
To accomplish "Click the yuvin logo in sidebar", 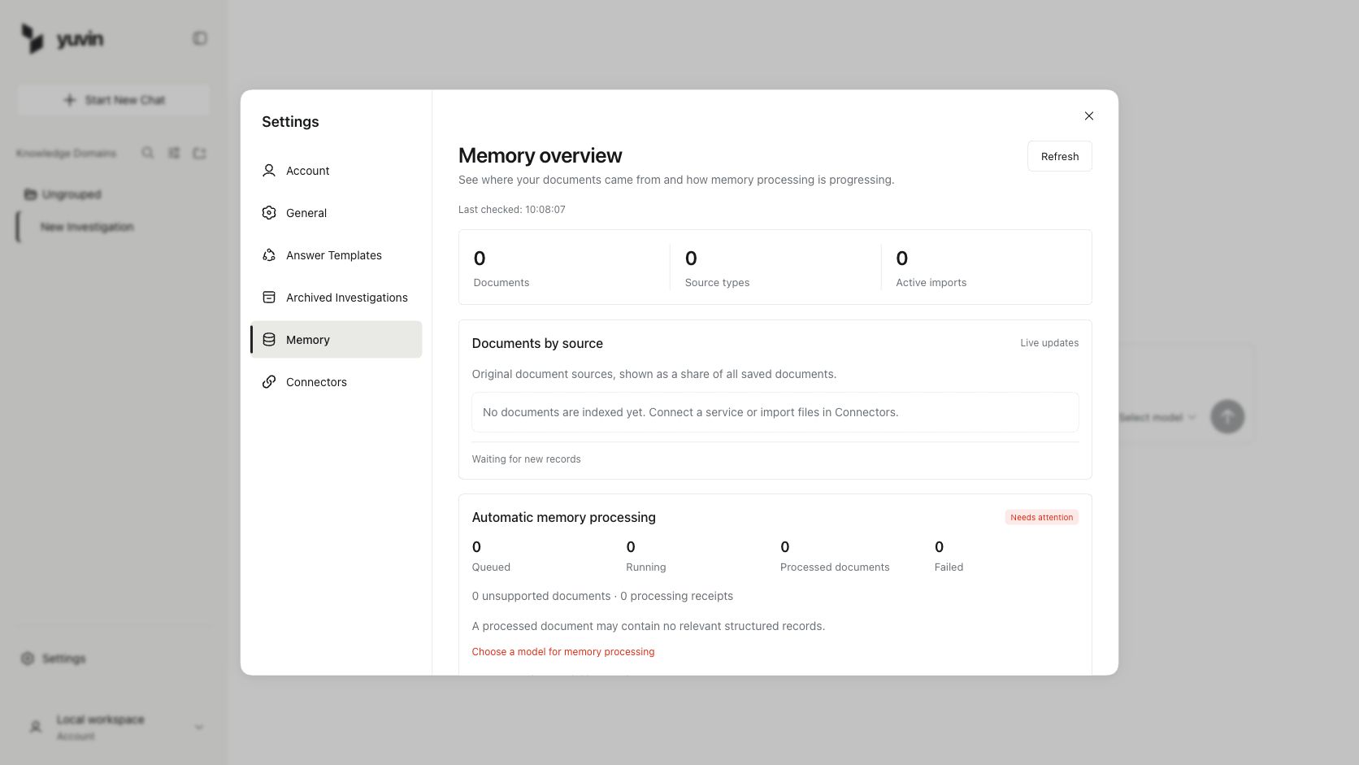I will [x=63, y=38].
